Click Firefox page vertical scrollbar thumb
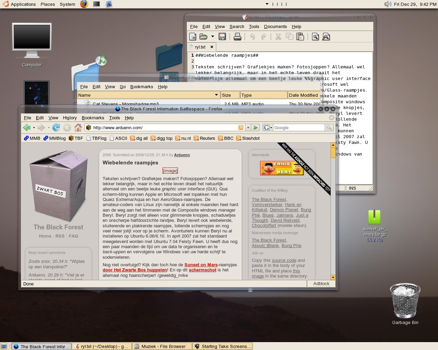The image size is (438, 350). tap(333, 152)
